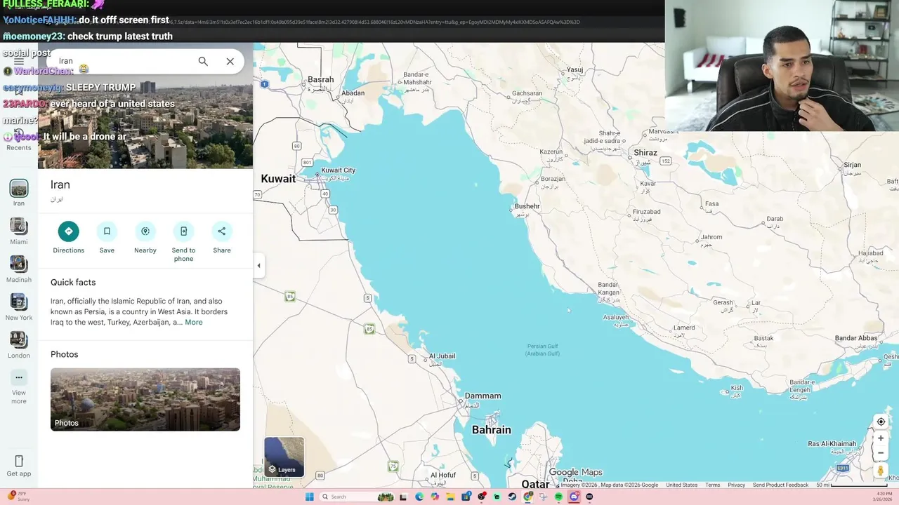Show your location on the map
The width and height of the screenshot is (899, 505).
click(x=881, y=422)
